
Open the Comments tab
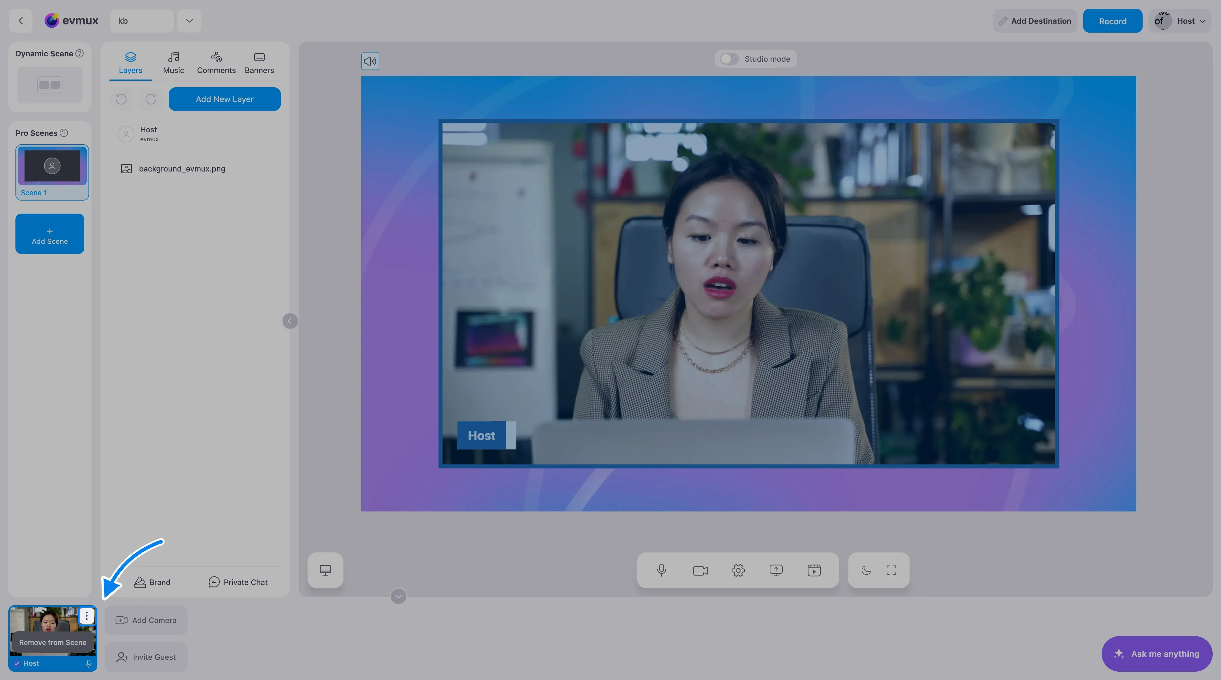point(216,63)
